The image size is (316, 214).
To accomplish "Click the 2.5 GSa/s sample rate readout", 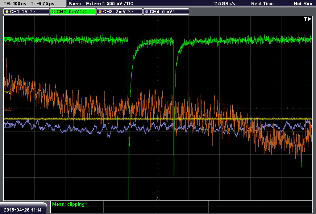I will [x=225, y=4].
